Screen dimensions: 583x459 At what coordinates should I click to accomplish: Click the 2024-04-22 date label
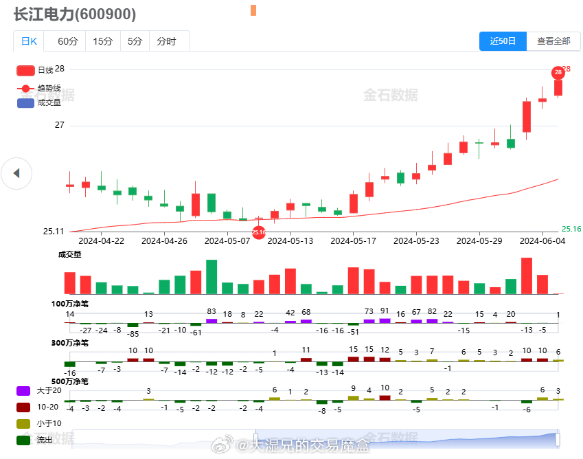[x=101, y=241]
